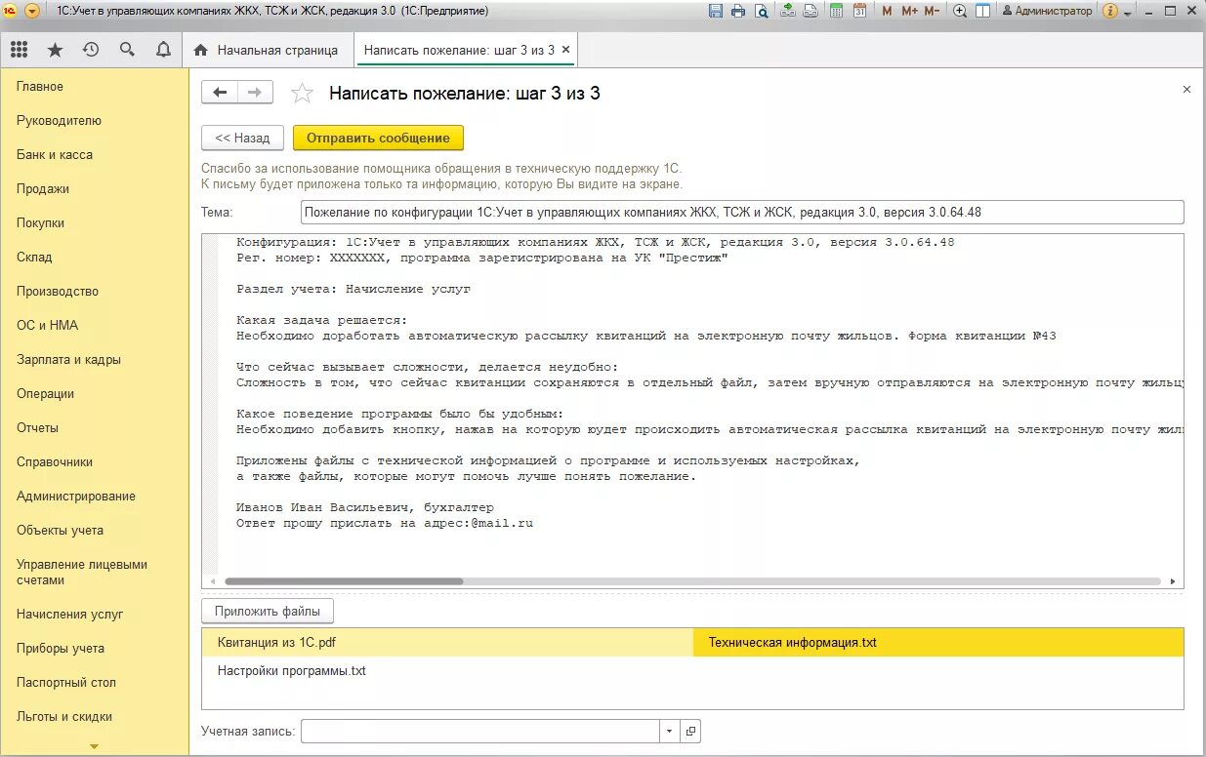Open the Отчеты section
Viewport: 1206px width, 757px height.
(x=37, y=428)
